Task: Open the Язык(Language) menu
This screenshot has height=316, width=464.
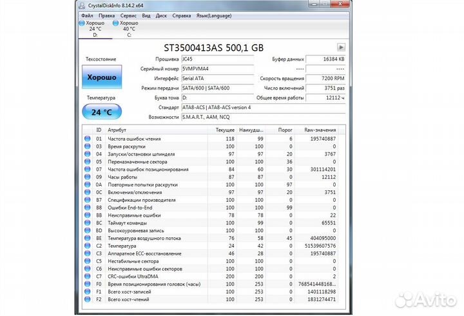Action: coord(214,15)
